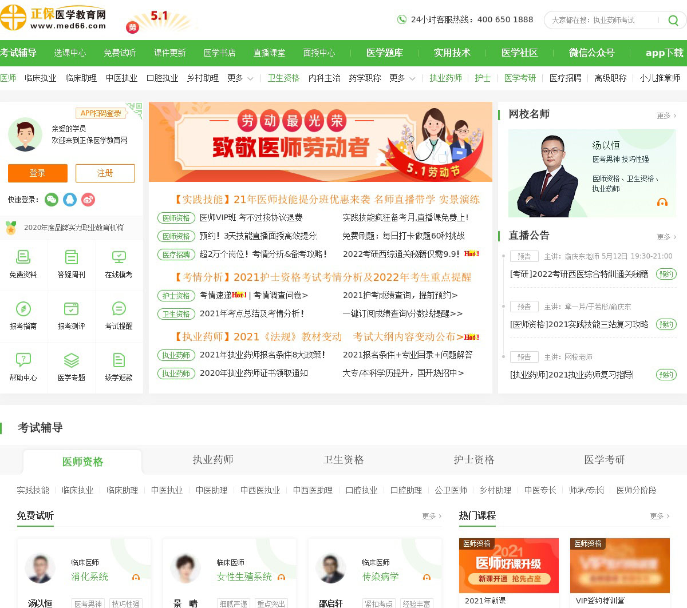Open 微信公众号 in the green navigation bar
The height and width of the screenshot is (608, 687).
592,53
